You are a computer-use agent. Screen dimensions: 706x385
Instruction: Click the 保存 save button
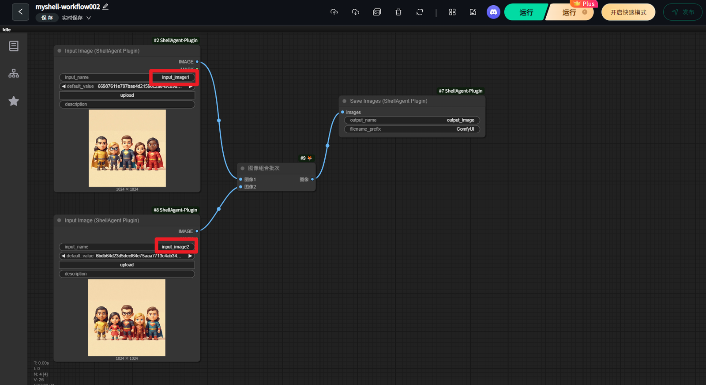(x=47, y=18)
